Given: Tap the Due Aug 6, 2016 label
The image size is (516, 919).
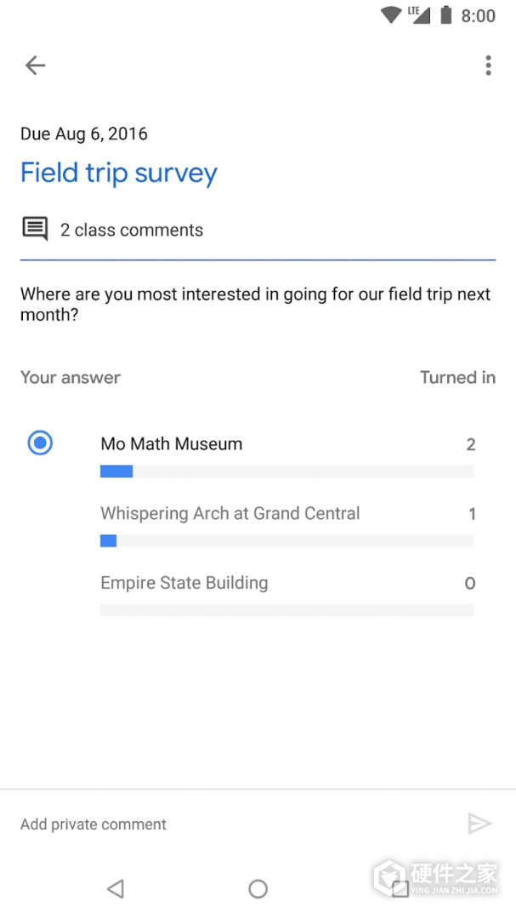Looking at the screenshot, I should [83, 134].
